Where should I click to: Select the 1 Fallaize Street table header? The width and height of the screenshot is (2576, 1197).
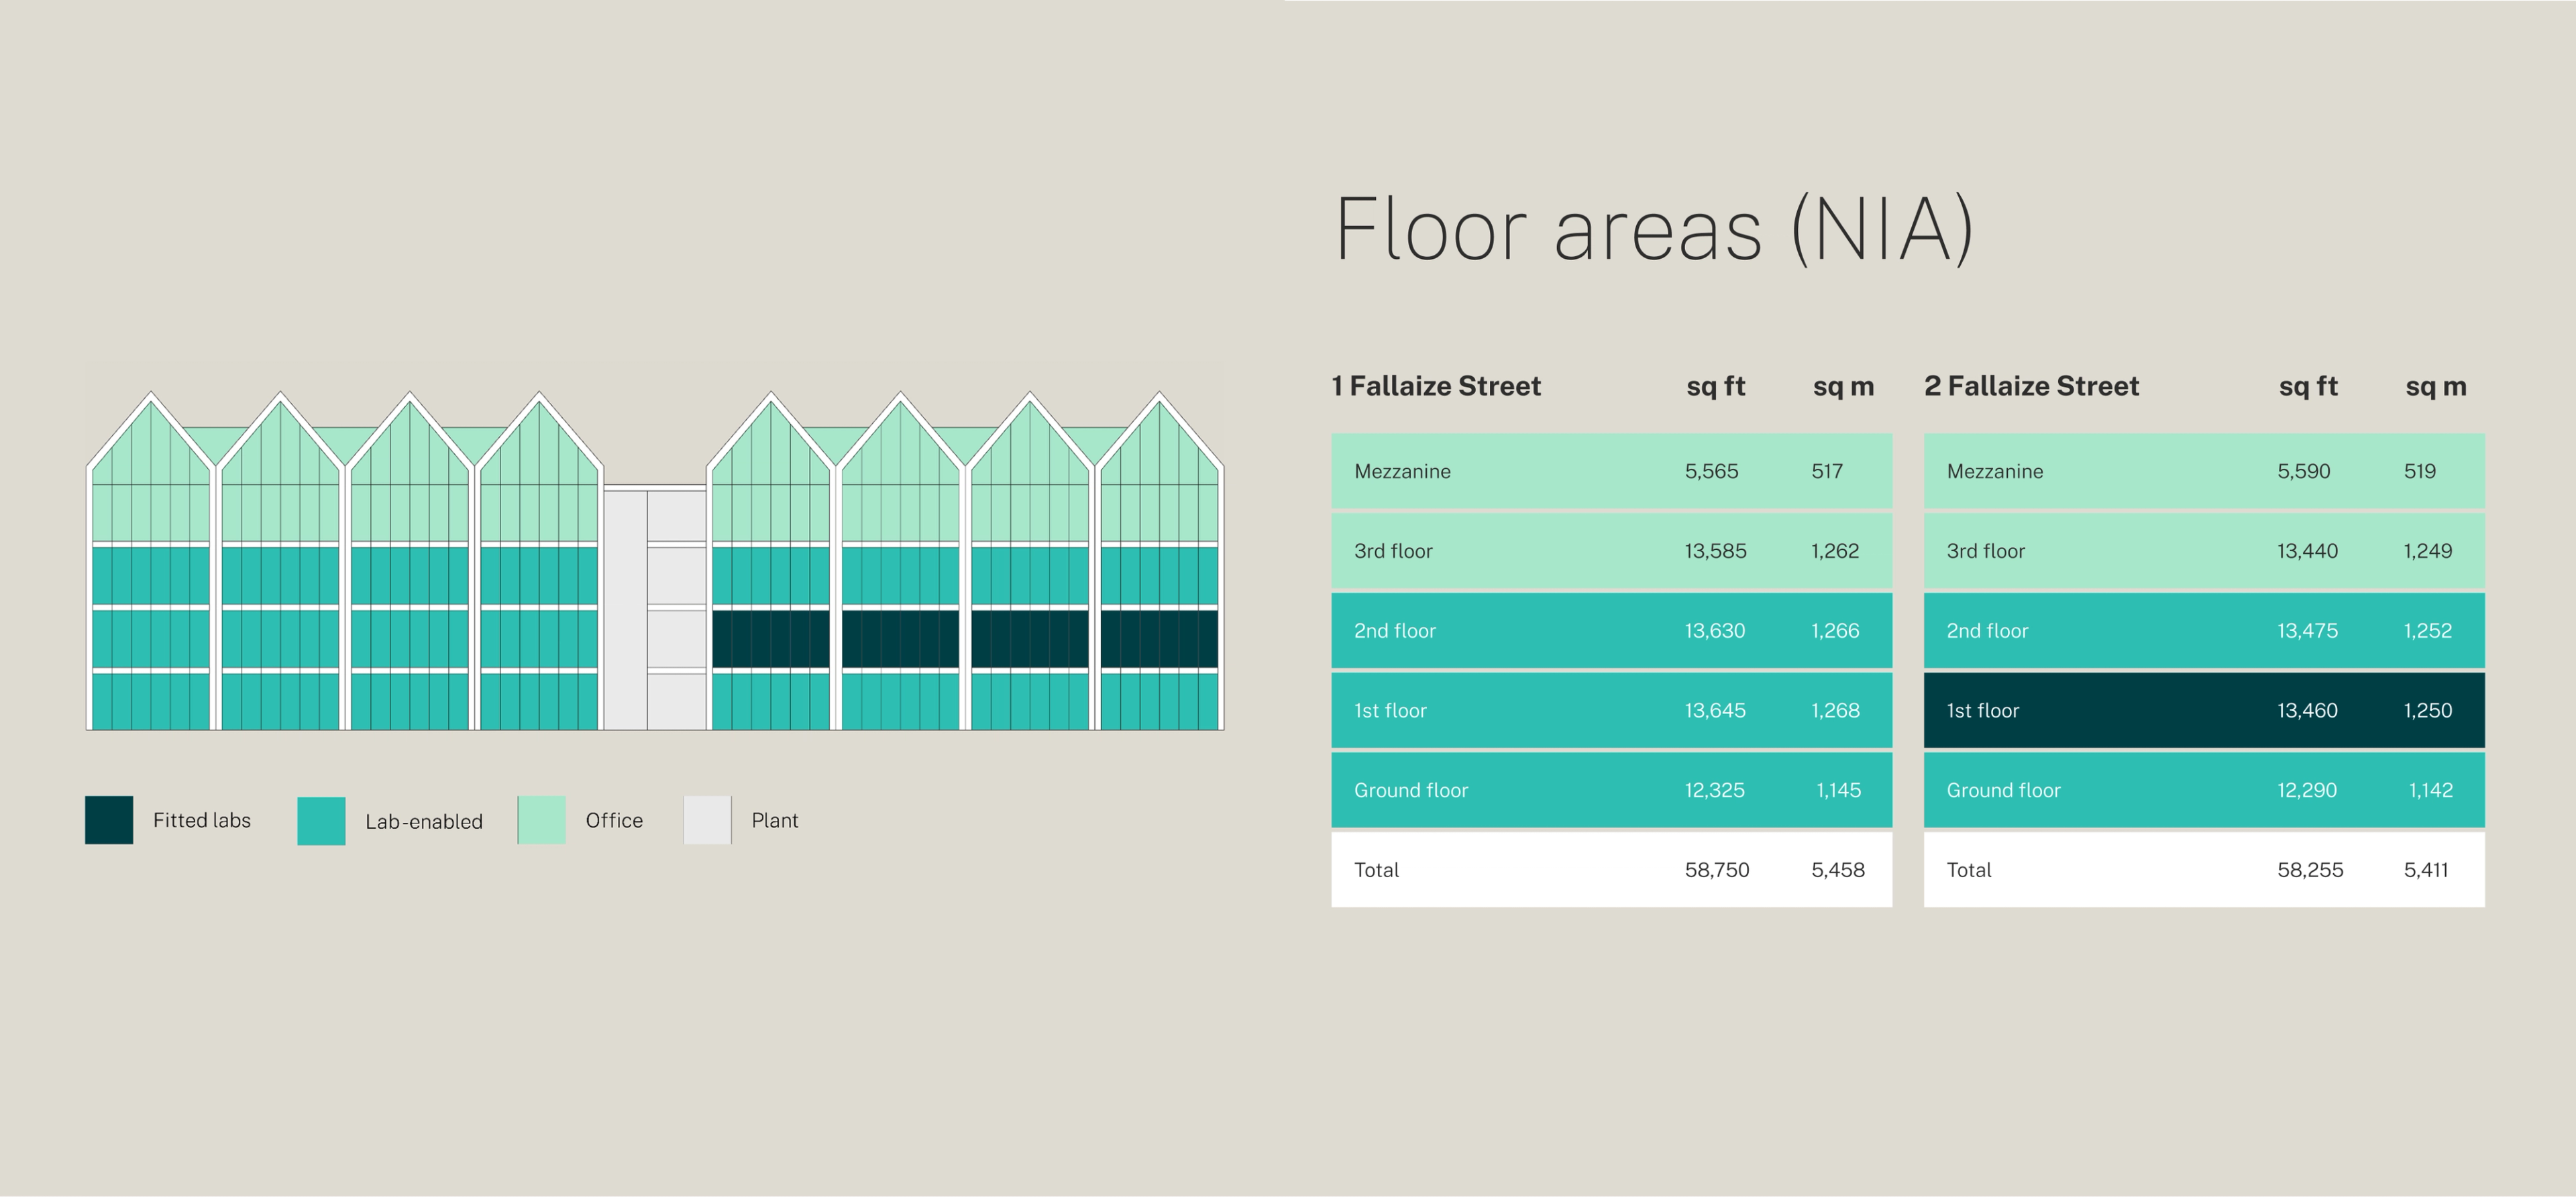tap(1436, 386)
